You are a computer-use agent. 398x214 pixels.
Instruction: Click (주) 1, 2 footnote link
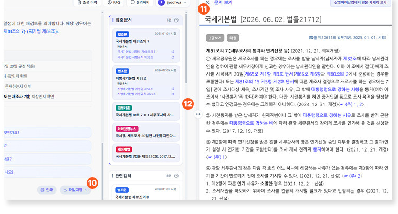click(x=352, y=104)
